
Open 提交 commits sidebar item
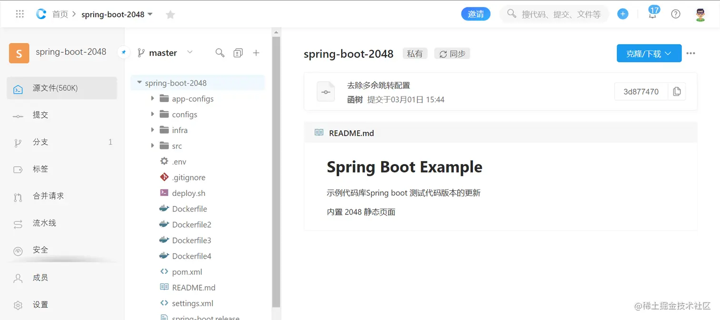click(x=62, y=115)
